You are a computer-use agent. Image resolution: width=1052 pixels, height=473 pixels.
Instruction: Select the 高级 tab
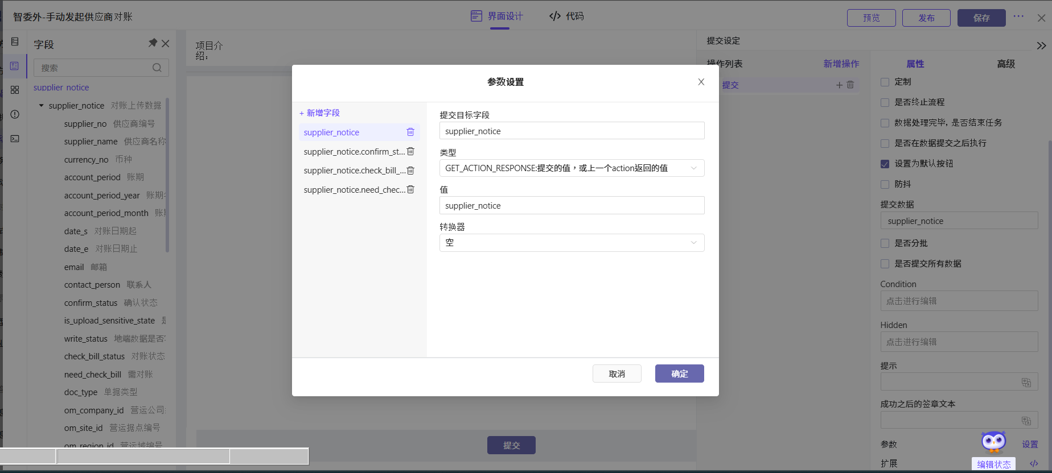point(1006,64)
